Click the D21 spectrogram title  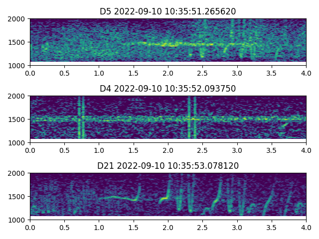coord(167,166)
